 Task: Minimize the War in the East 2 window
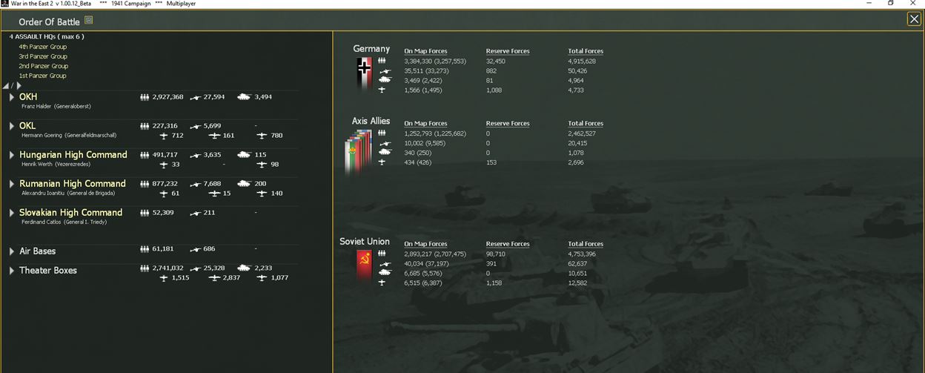868,4
